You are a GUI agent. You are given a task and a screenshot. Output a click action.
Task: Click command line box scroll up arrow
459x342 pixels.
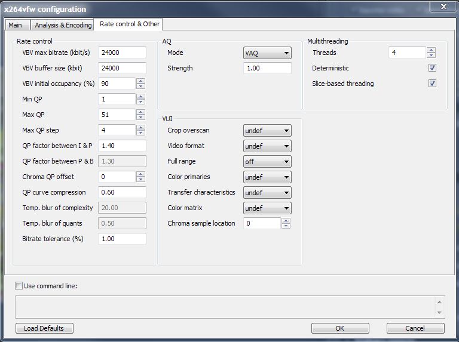point(439,302)
